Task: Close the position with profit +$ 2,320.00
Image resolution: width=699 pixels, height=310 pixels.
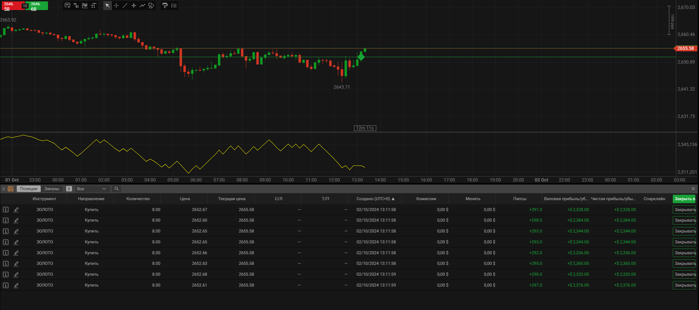Action: coord(684,275)
